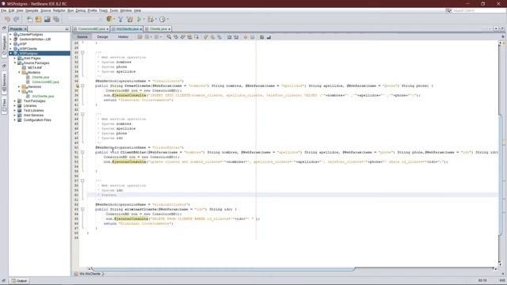The width and height of the screenshot is (507, 285).
Task: Click the Find Next Occurrence icon
Action: (182, 37)
